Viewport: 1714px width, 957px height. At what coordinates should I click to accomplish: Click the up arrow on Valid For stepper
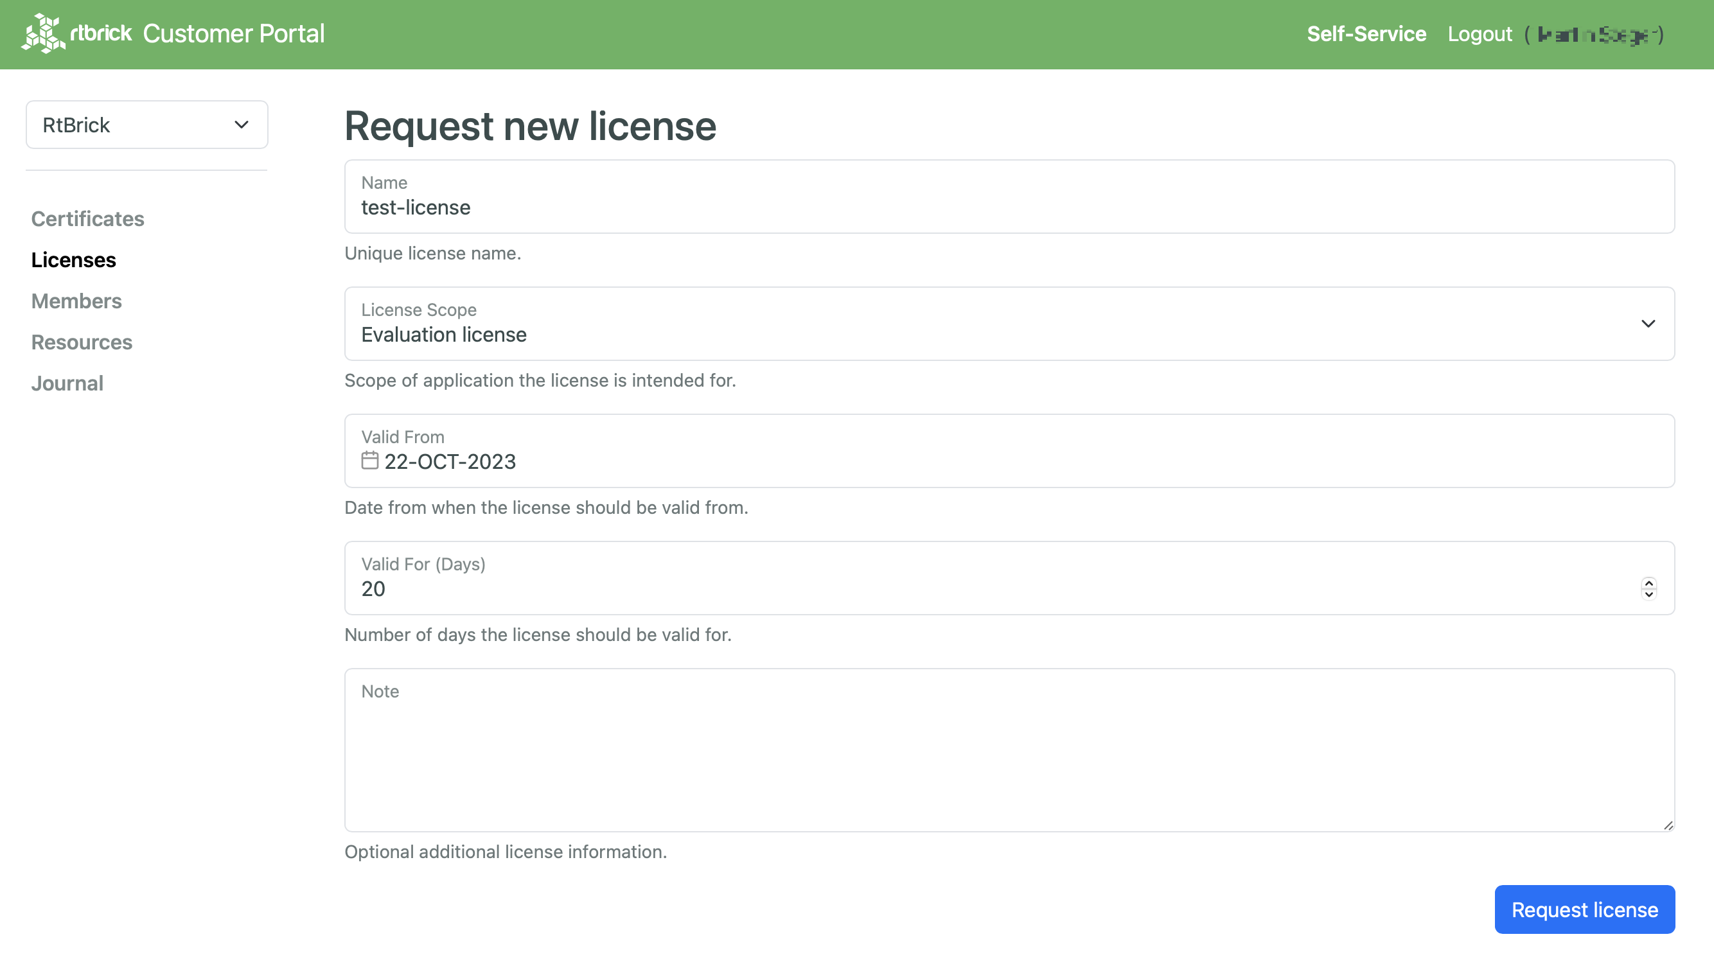[1648, 583]
